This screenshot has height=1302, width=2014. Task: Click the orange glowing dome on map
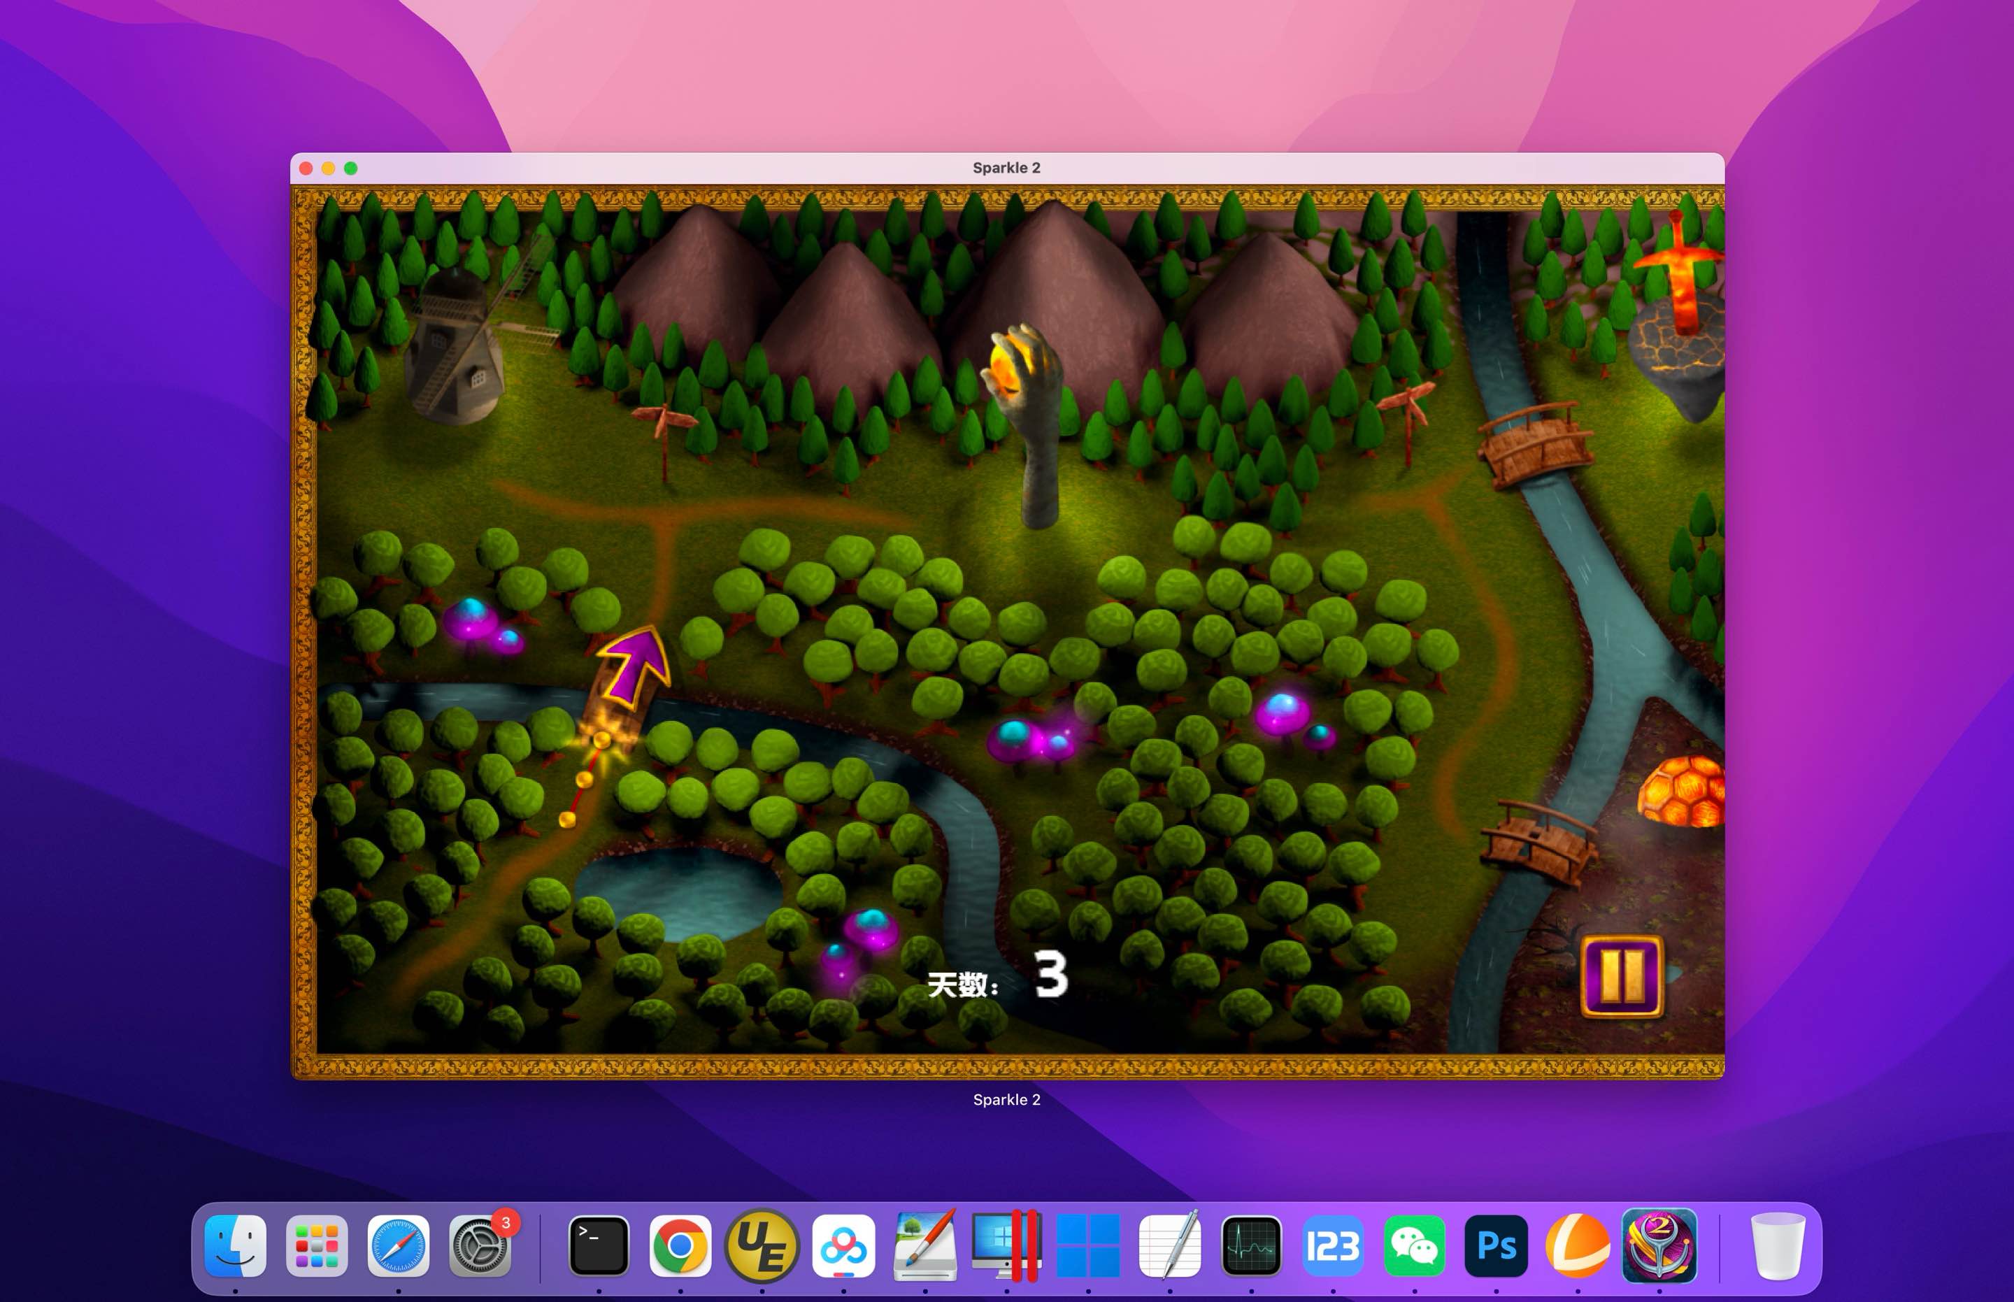tap(1683, 792)
